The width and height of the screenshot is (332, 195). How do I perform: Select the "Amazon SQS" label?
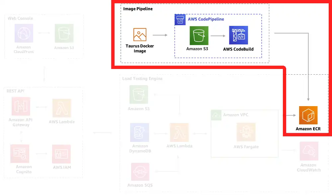[140, 185]
